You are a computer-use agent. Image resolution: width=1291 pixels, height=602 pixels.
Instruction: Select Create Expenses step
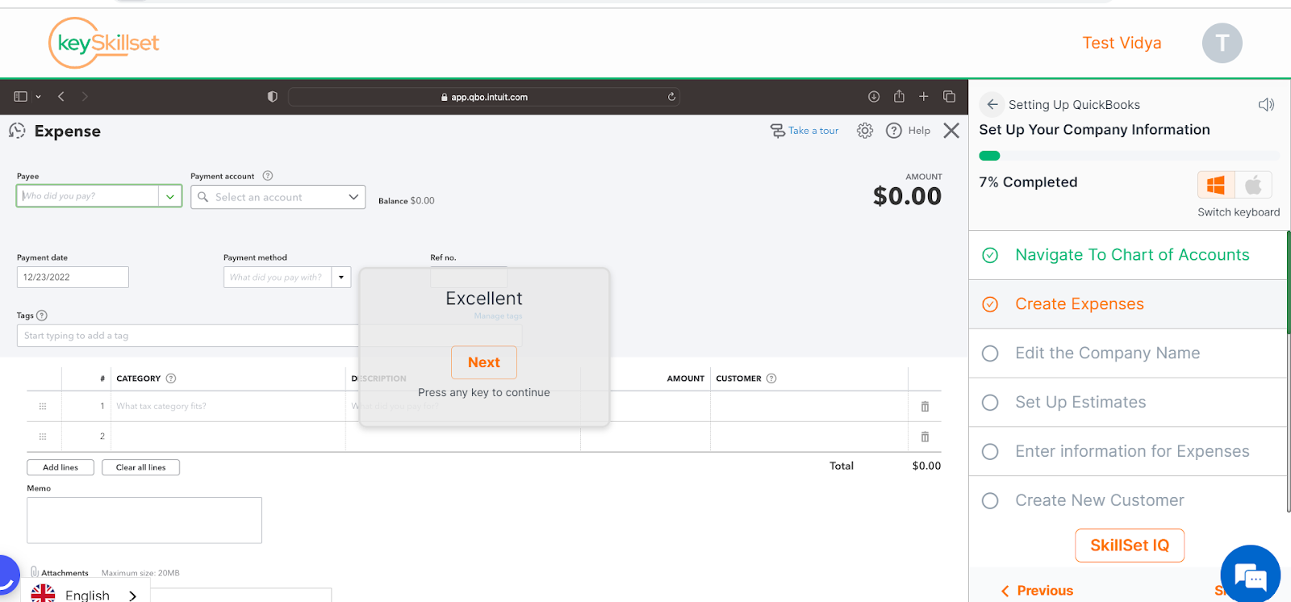(x=1127, y=304)
